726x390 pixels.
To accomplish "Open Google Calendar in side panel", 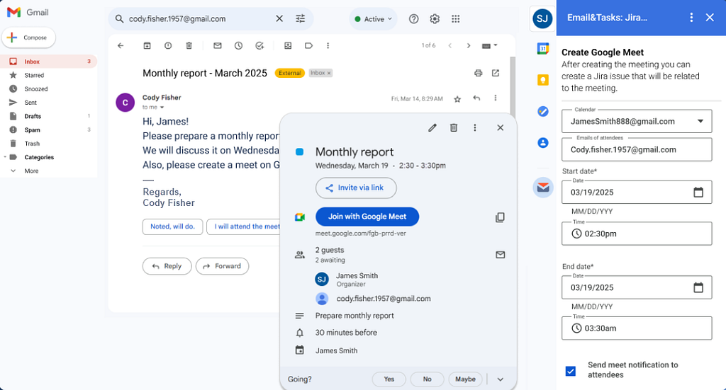I will coord(542,49).
